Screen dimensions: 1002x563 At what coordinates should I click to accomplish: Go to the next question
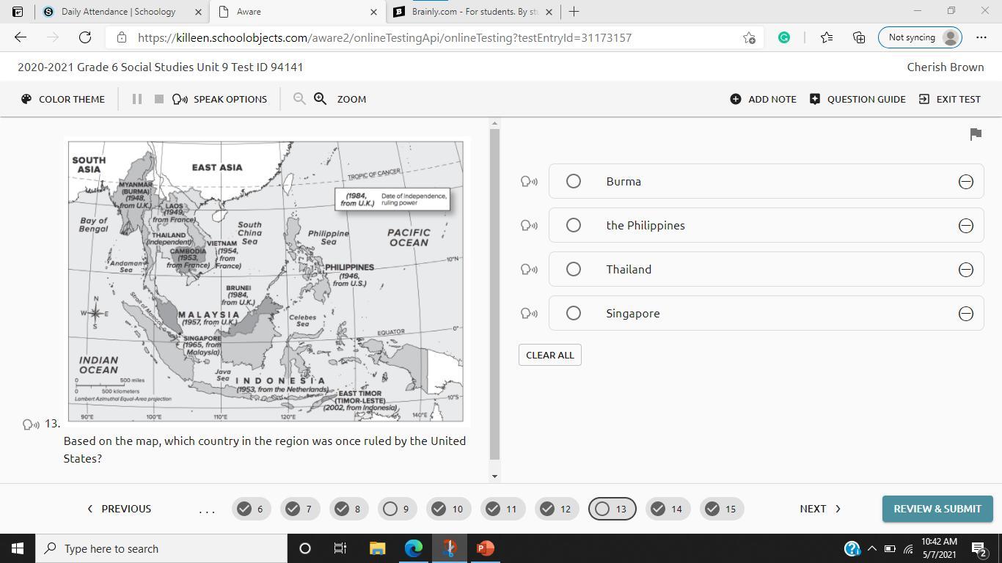[821, 509]
